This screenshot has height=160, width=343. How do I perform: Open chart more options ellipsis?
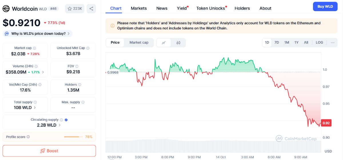click(332, 42)
